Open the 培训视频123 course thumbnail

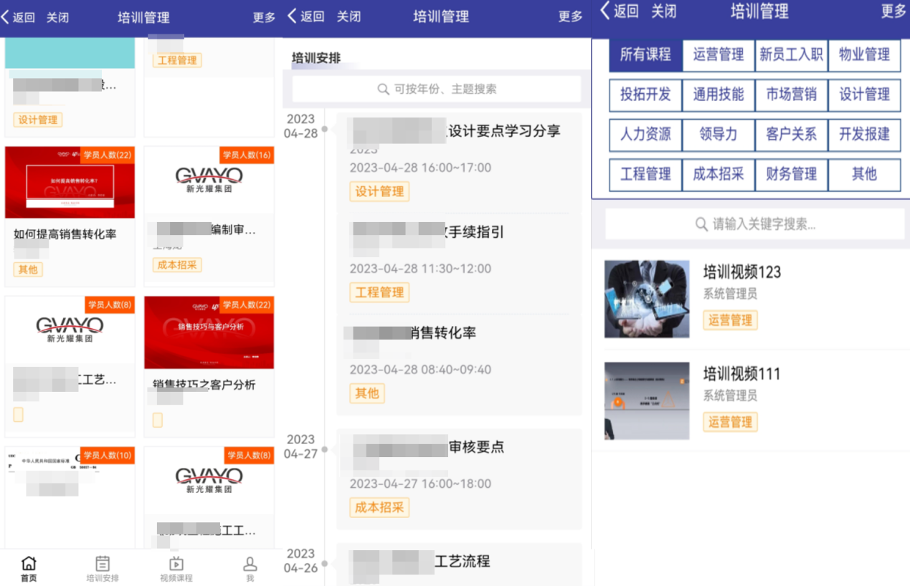(x=647, y=299)
